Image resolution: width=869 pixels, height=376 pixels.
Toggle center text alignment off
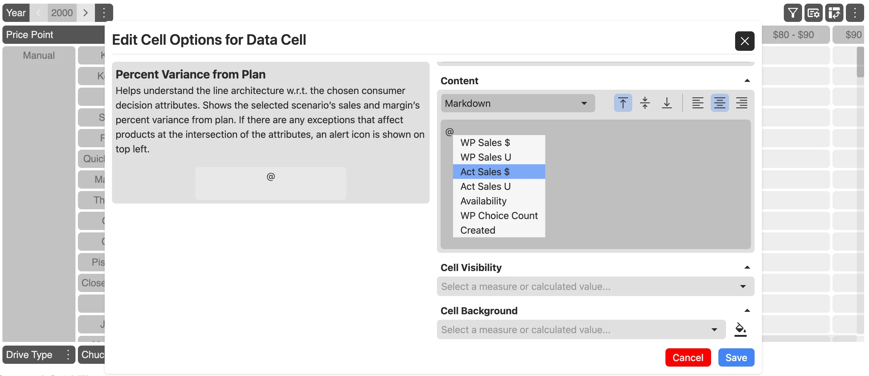coord(720,103)
